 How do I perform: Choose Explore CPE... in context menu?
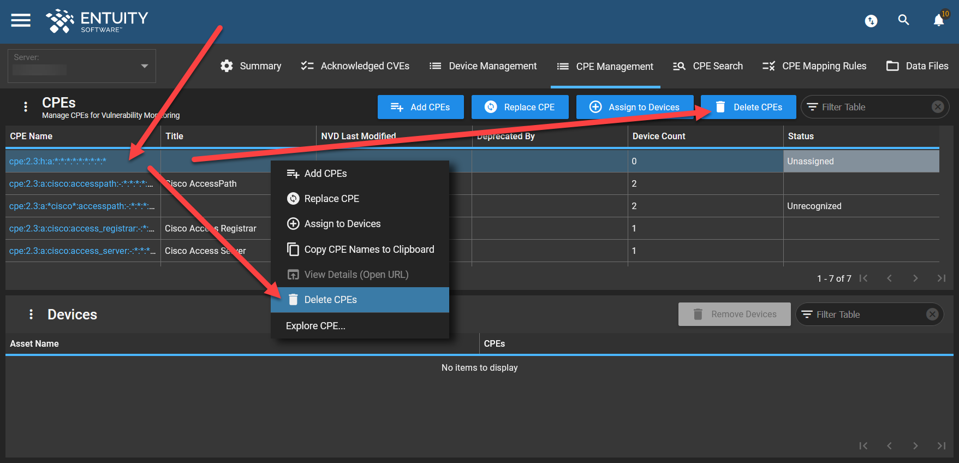coord(360,326)
